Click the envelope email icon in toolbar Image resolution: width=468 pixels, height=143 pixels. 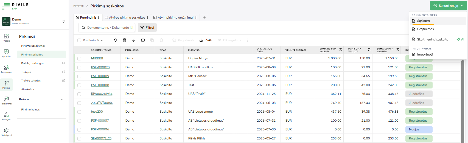pos(143,40)
